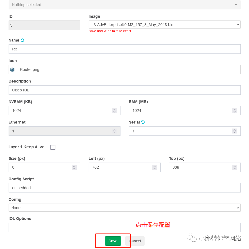The height and width of the screenshot is (249, 249).
Task: Open the Nothing selected dropdown
Action: point(125,5)
